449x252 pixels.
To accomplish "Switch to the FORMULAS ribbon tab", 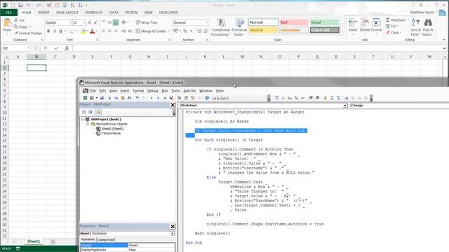I will click(93, 13).
